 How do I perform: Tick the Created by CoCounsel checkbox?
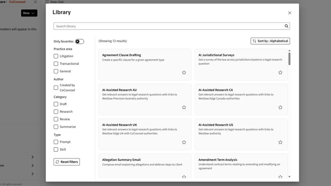(56, 88)
